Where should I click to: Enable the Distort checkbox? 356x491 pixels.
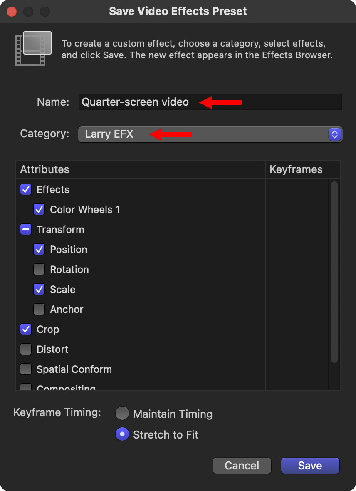click(26, 350)
